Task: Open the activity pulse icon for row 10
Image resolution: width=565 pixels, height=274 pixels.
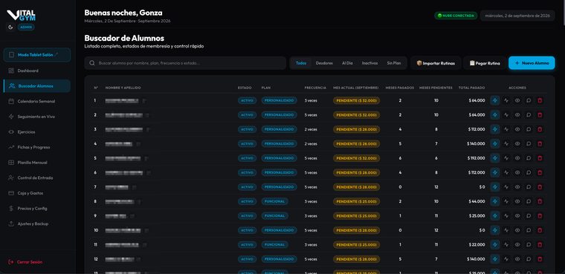Action: (x=506, y=230)
